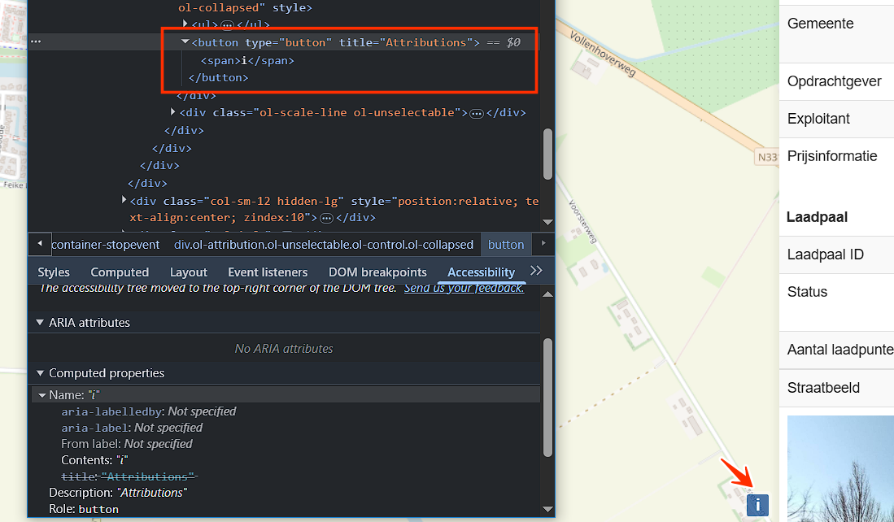Click the three-dots menu beside selected node
This screenshot has height=522, width=894.
(x=36, y=41)
